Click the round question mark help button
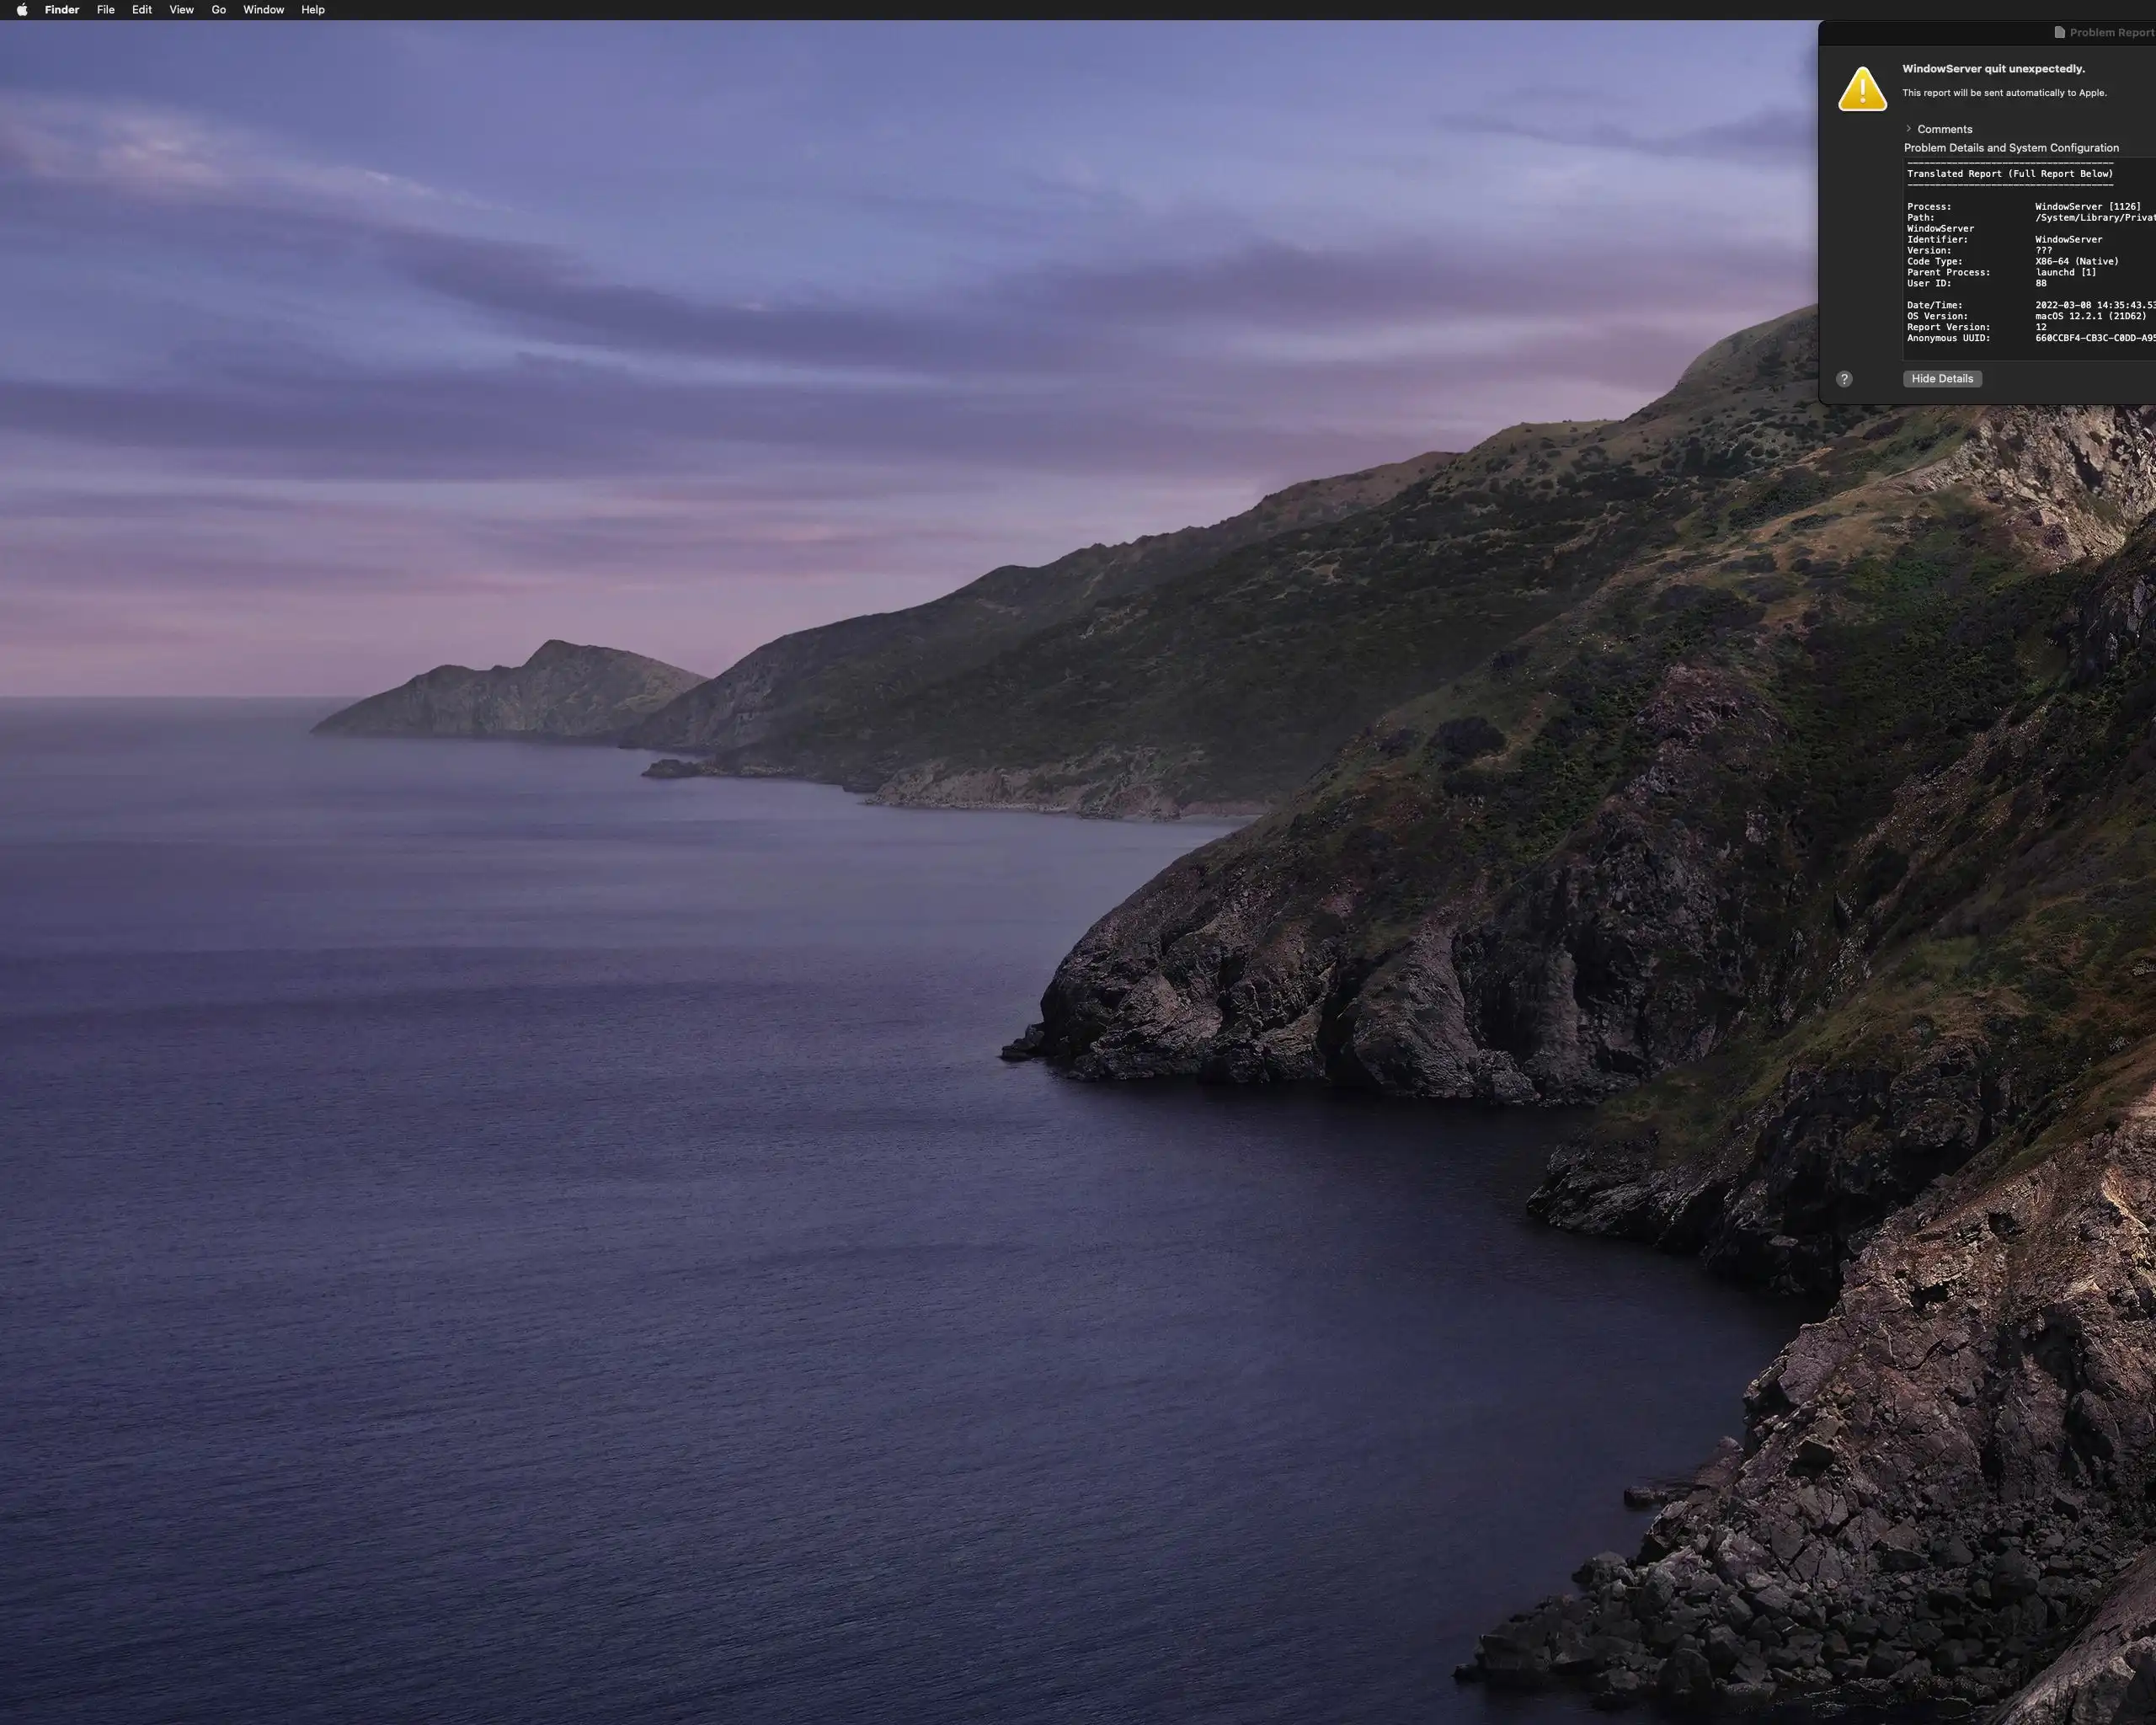Image resolution: width=2156 pixels, height=1725 pixels. 1844,379
